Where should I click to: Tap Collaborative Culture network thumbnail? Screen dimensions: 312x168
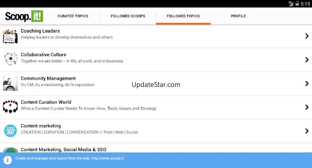[10, 59]
